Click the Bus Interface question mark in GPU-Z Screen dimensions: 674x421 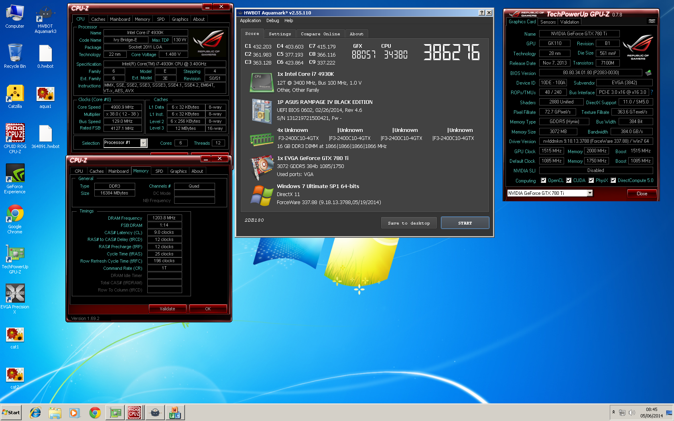tap(652, 92)
